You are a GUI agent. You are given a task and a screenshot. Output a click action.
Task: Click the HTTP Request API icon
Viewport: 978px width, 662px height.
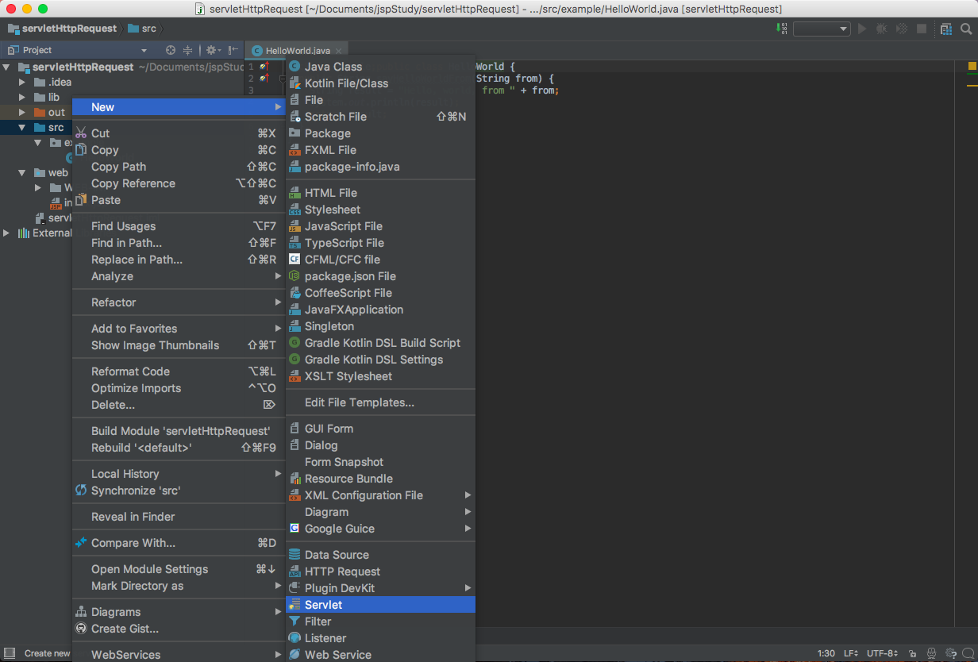[295, 572]
